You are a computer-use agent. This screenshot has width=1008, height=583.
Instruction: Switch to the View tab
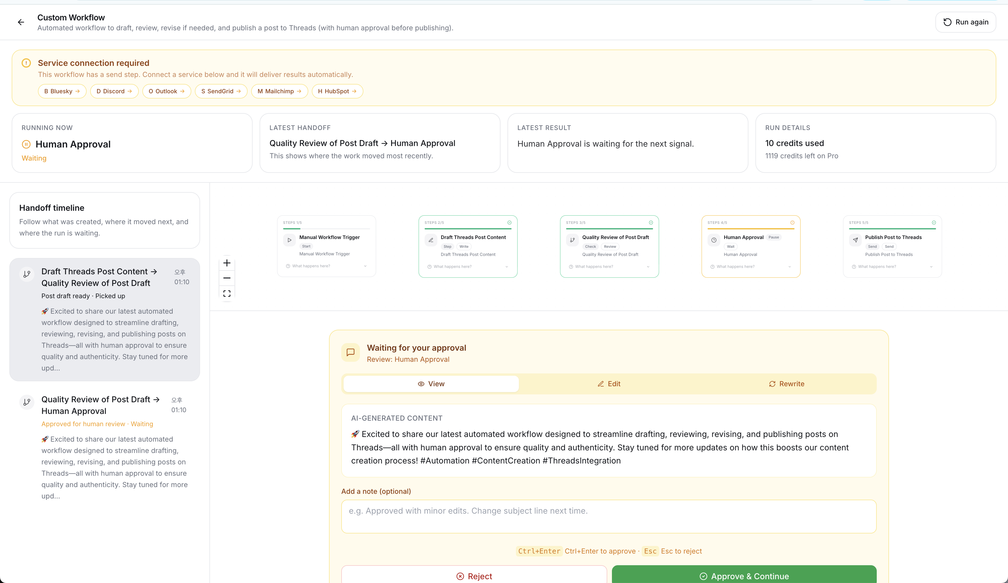[431, 384]
